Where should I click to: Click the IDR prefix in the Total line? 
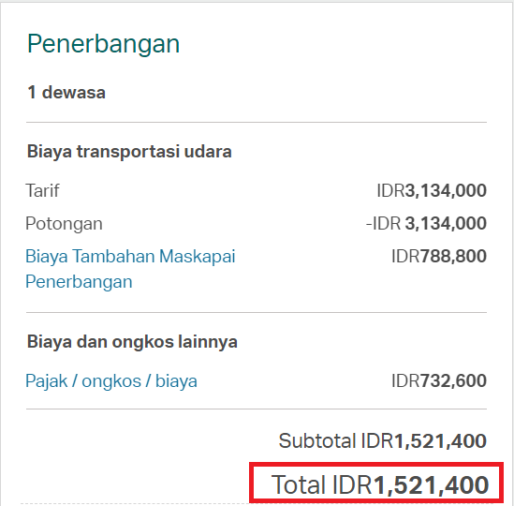[x=352, y=484]
